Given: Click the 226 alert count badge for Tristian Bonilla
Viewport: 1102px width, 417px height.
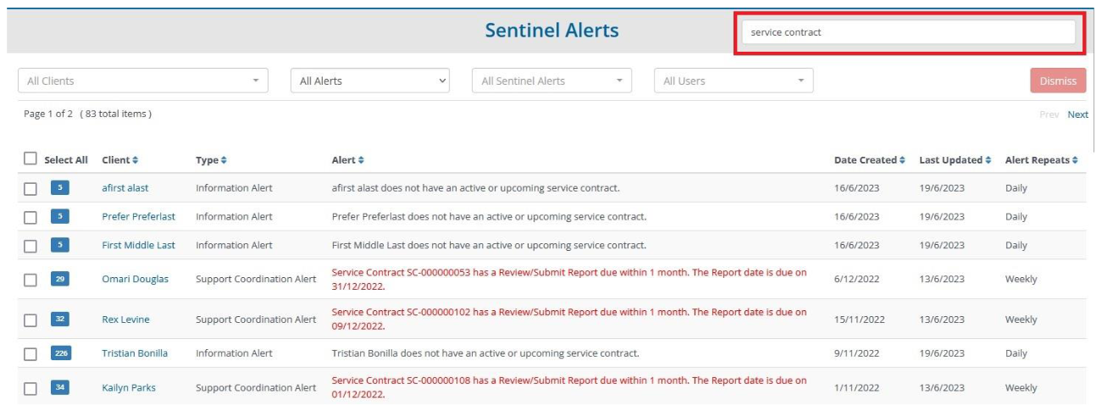Looking at the screenshot, I should (x=60, y=353).
